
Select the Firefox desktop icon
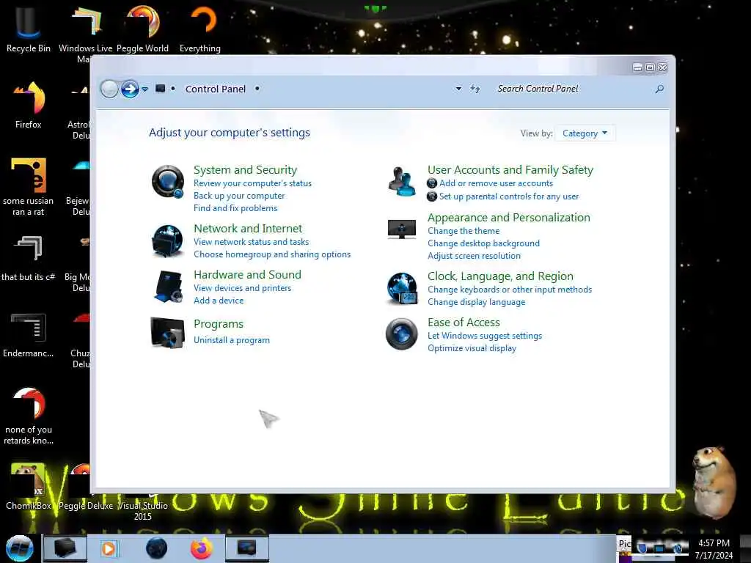pyautogui.click(x=29, y=105)
